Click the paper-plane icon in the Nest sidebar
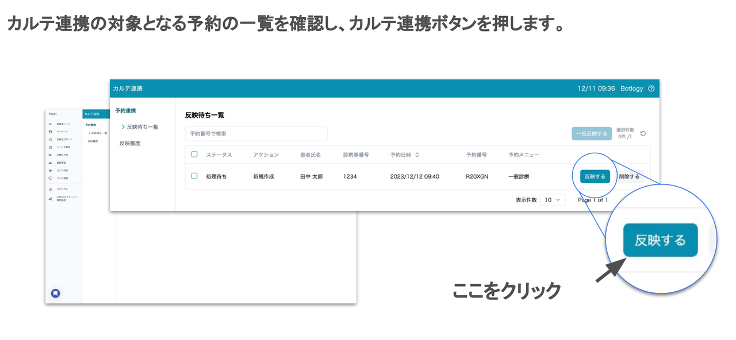This screenshot has height=340, width=736. click(x=50, y=155)
